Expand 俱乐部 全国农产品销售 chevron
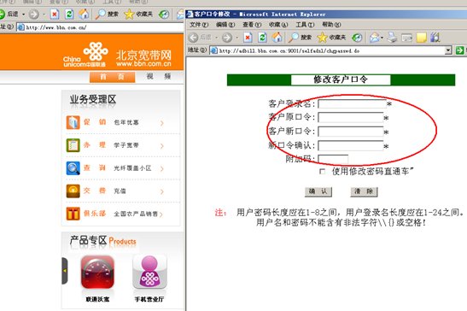The height and width of the screenshot is (311, 467). tap(161, 214)
